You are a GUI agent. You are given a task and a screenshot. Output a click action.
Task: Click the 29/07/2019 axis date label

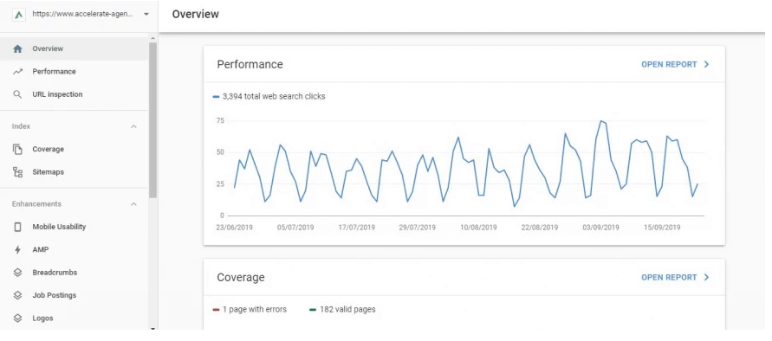click(x=418, y=228)
